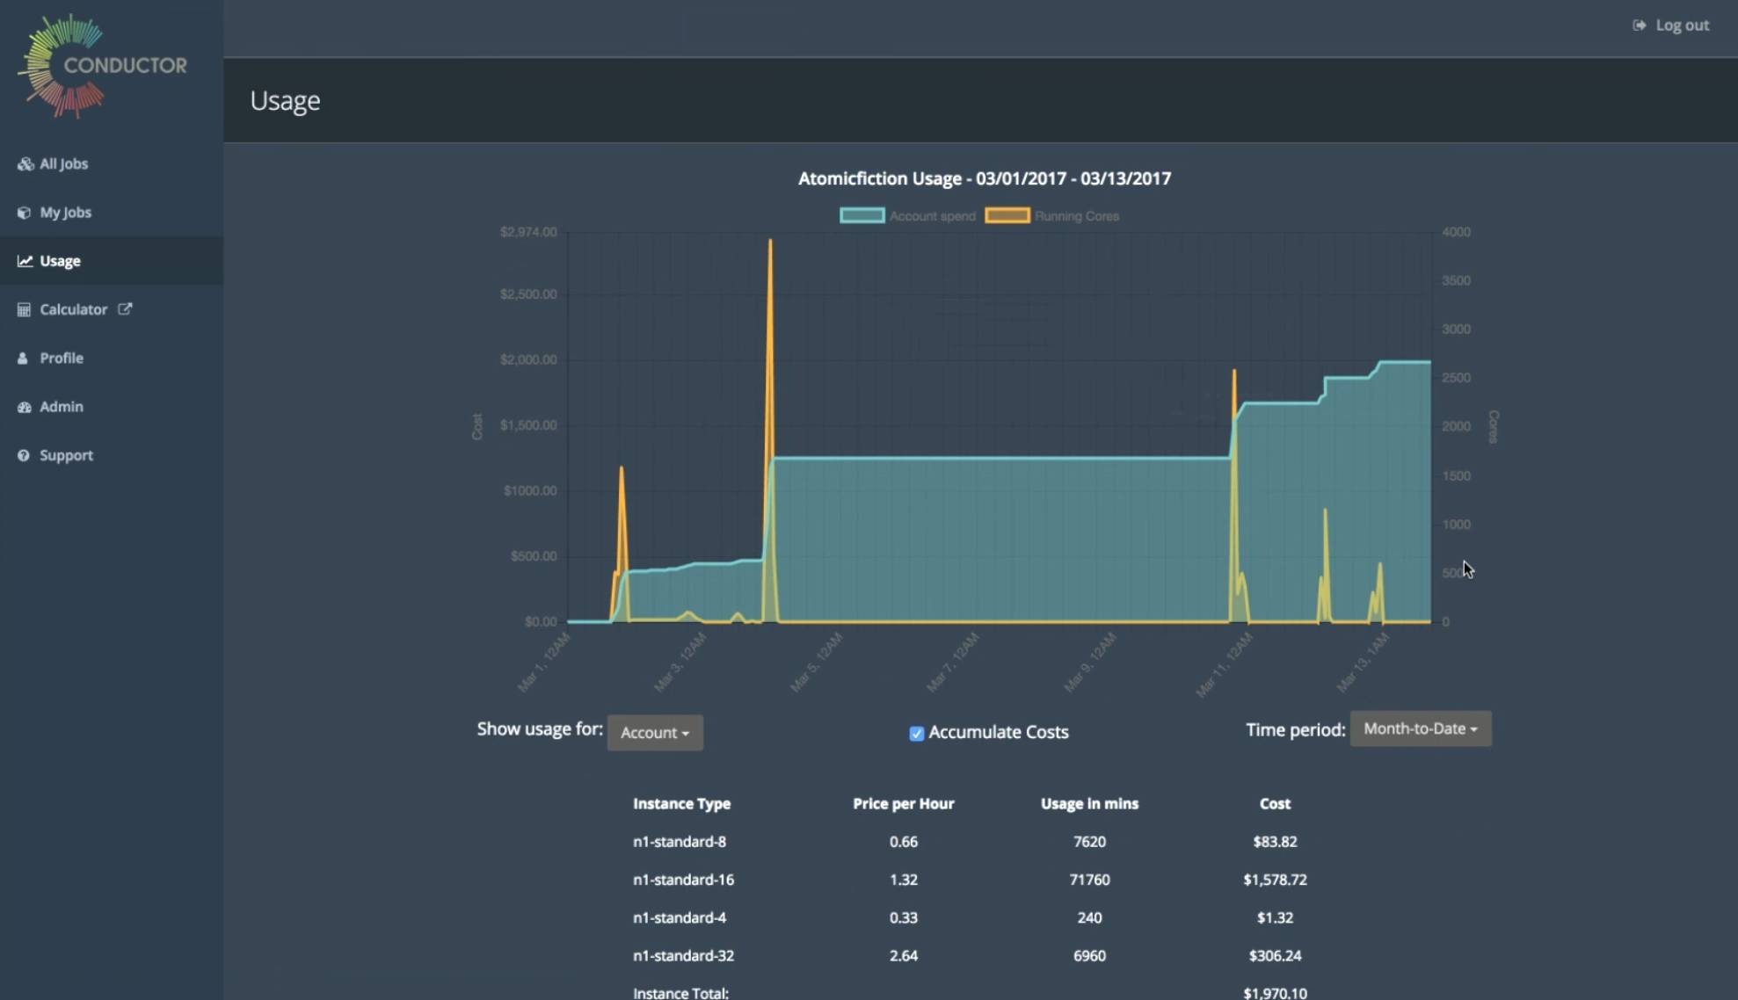Click the All Jobs sidebar icon
Viewport: 1738px width, 1000px height.
tap(25, 164)
